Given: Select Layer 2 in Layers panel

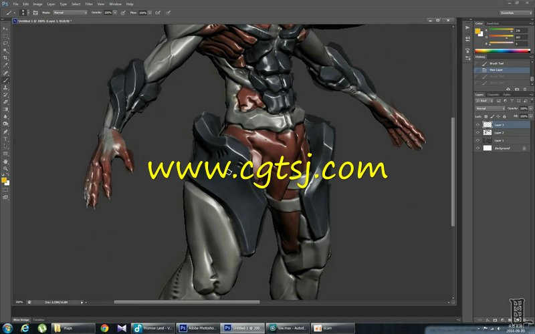Looking at the screenshot, I should pos(502,132).
